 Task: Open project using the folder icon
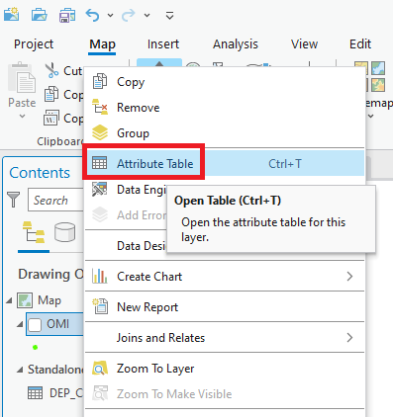(x=39, y=15)
